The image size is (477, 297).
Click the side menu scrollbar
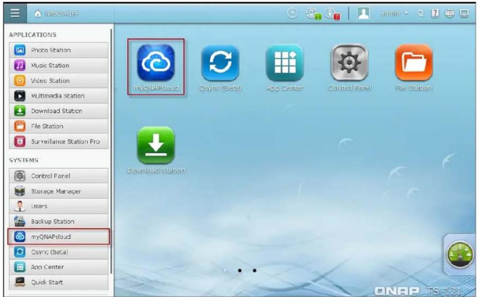[x=111, y=151]
